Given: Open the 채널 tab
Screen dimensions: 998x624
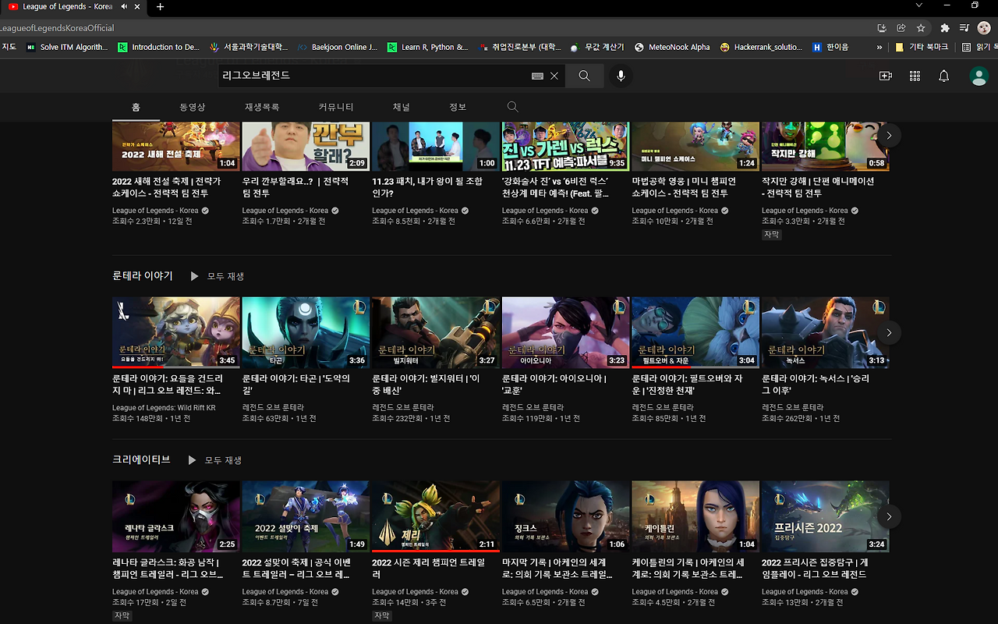Looking at the screenshot, I should tap(402, 107).
